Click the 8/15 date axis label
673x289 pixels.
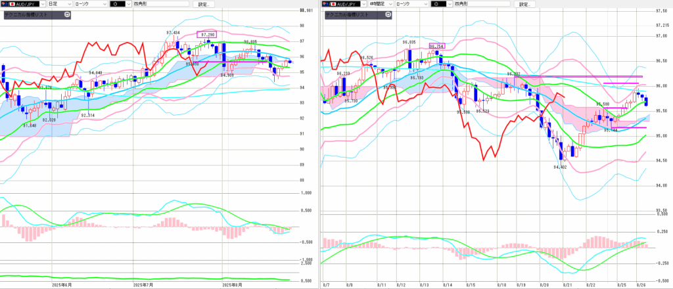click(469, 284)
